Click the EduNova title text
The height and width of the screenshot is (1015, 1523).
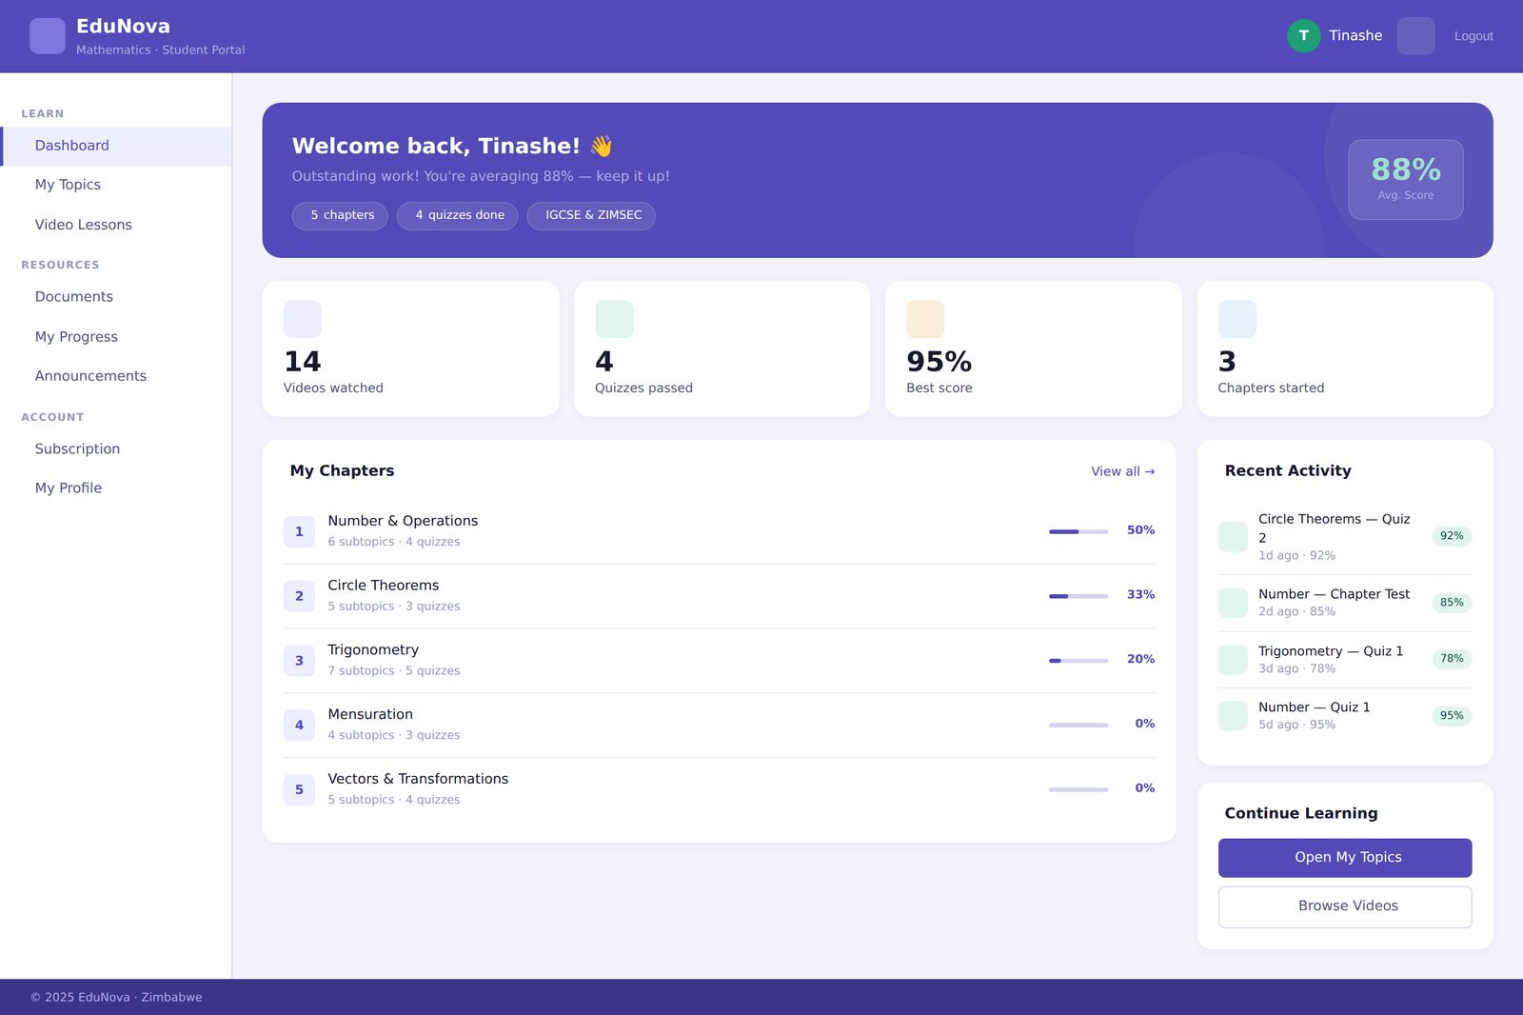click(x=123, y=27)
